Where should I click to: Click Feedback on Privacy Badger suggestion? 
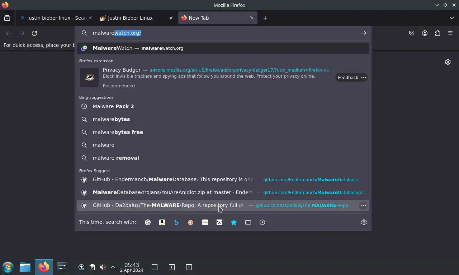(348, 77)
